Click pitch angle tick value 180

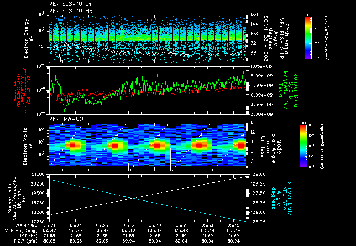[x=254, y=15]
